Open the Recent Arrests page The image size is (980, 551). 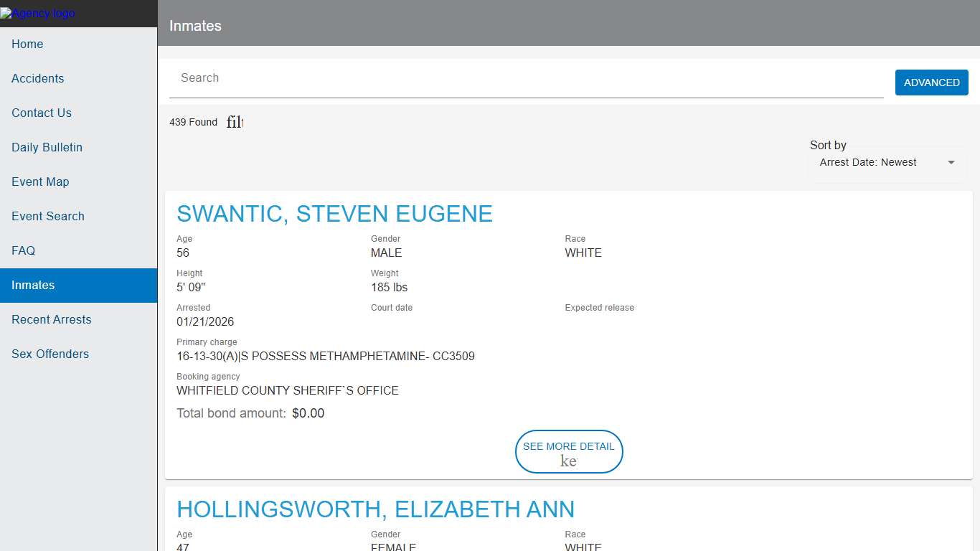coord(52,319)
